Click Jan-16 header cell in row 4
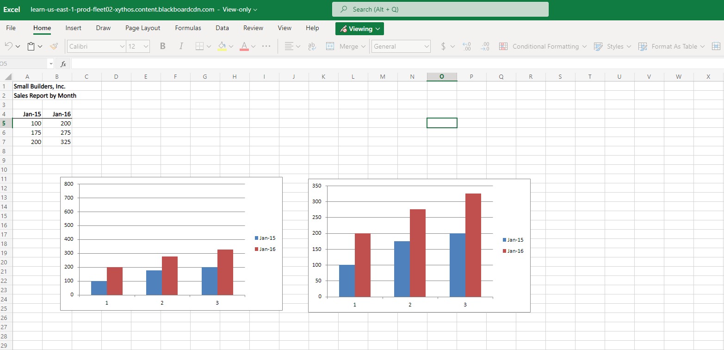This screenshot has height=350, width=724. tap(57, 114)
